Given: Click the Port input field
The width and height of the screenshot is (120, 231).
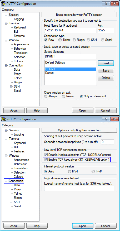Looking at the screenshot, I should [x=106, y=31].
